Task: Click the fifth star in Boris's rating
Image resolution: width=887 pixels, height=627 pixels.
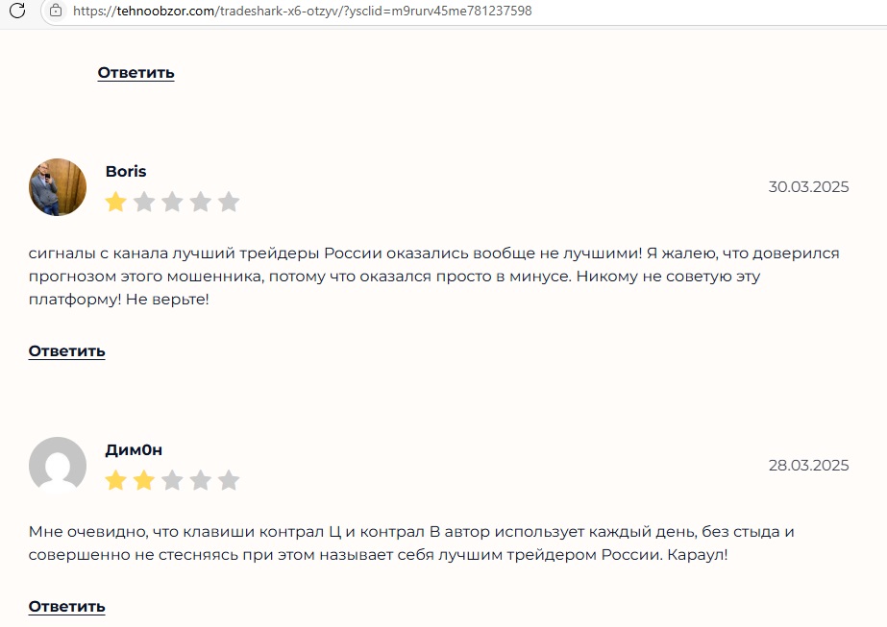Action: point(229,202)
